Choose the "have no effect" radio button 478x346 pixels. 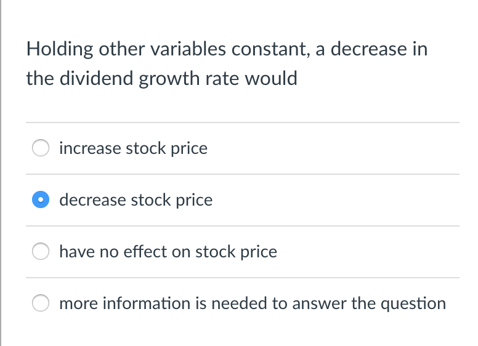[41, 252]
